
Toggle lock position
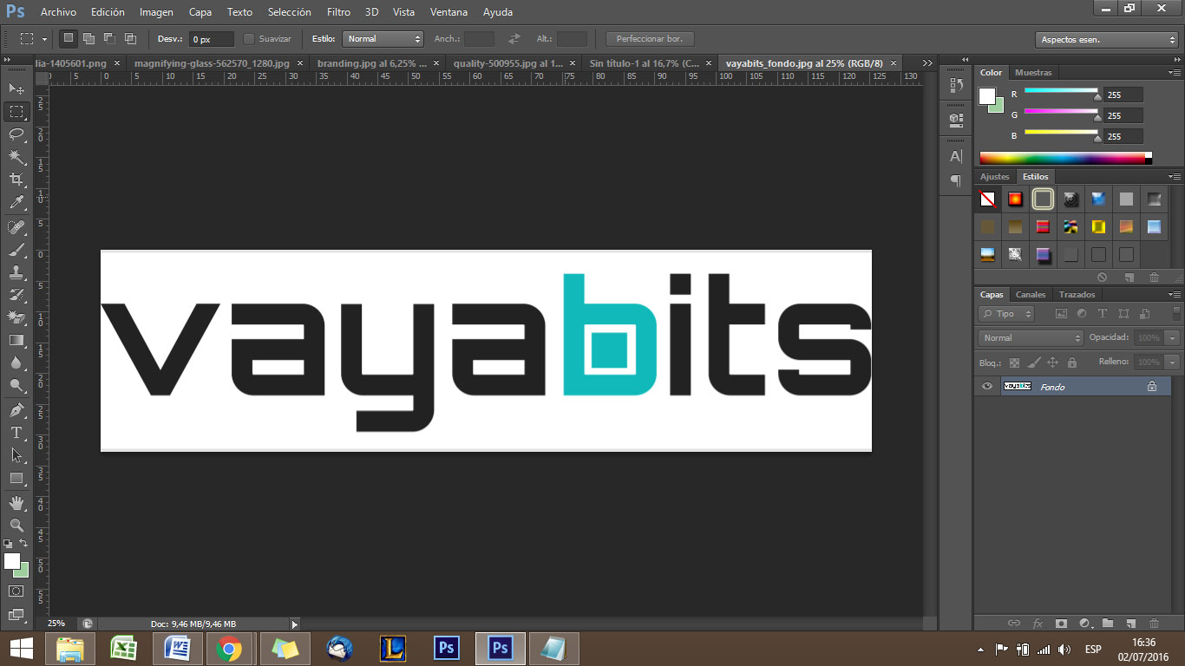click(x=1052, y=362)
